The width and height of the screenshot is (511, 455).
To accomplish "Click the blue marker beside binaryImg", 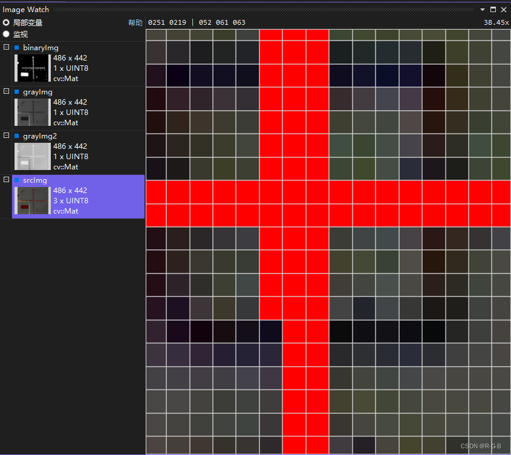I will click(16, 47).
